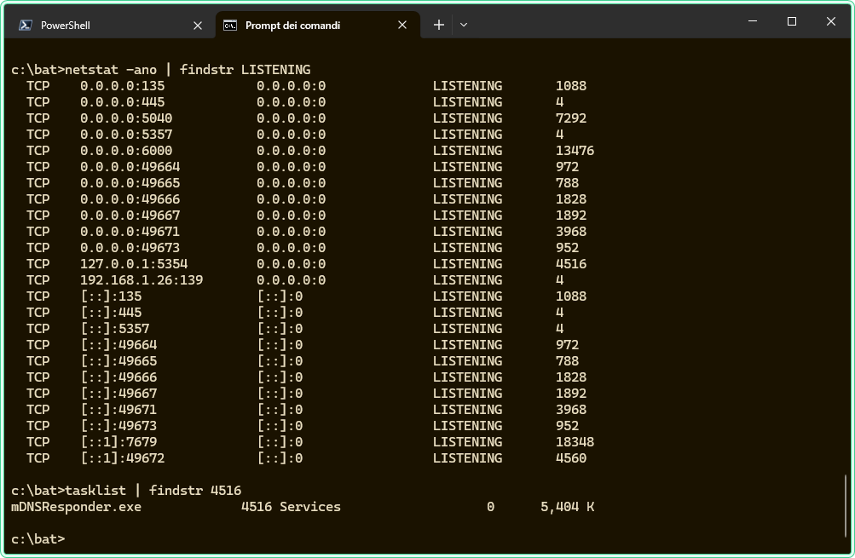Click address 0.0.0.0:6000
Image resolution: width=855 pixels, height=558 pixels.
(x=126, y=151)
